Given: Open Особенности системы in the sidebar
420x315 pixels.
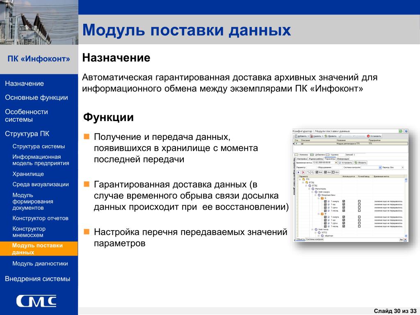Looking at the screenshot, I should coord(27,115).
